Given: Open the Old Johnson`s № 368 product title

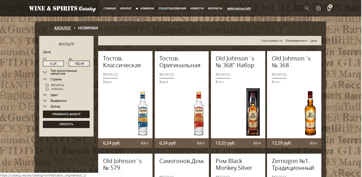Looking at the screenshot, I should (x=291, y=62).
